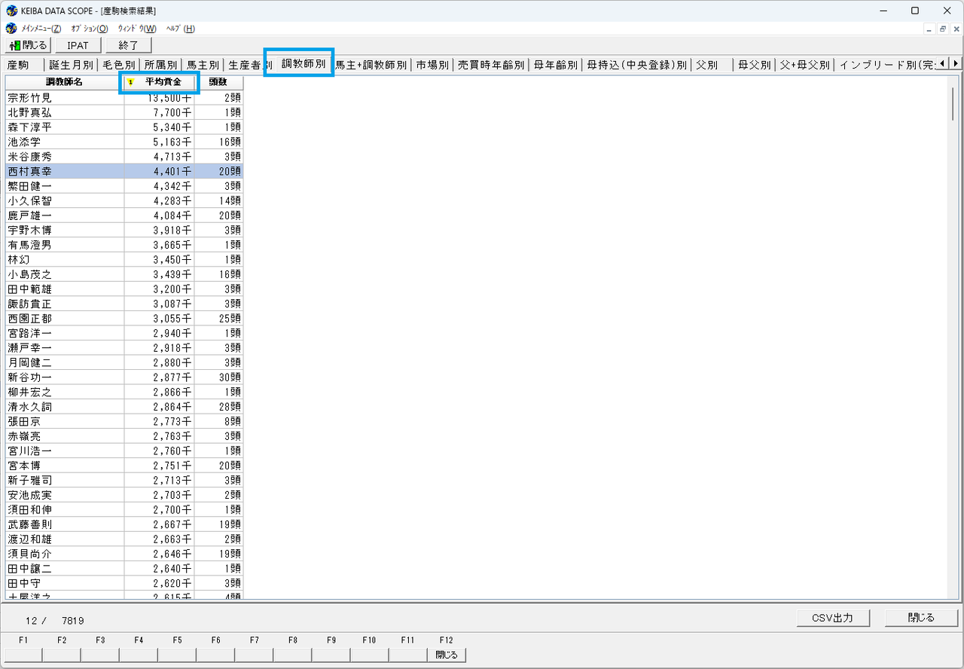Click the 7,700千 average prize cell
Image resolution: width=964 pixels, height=669 pixels.
coord(160,112)
